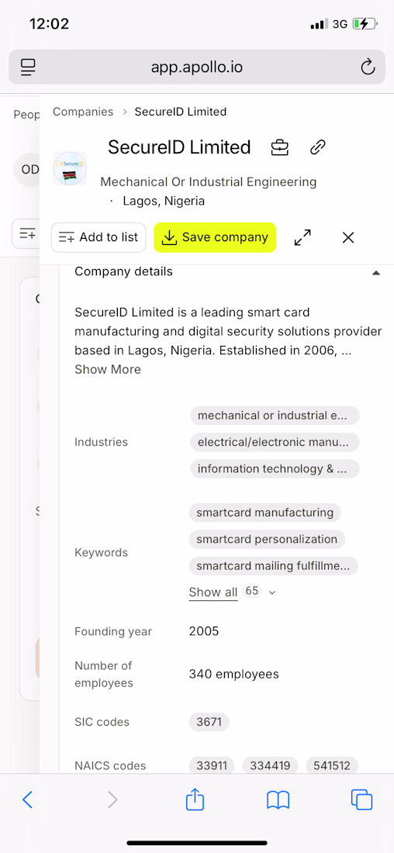The height and width of the screenshot is (853, 394).
Task: Copy company link via chain icon
Action: 317,147
